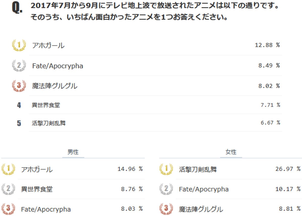This screenshot has height=216, width=302.
Task: Click bronze medal in 男性 ranking
Action: pos(8,209)
